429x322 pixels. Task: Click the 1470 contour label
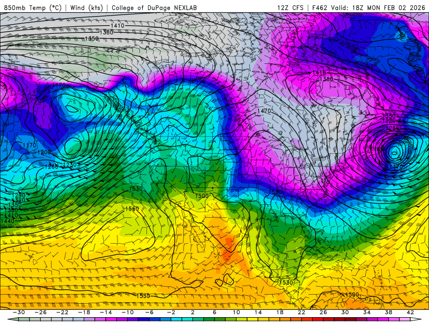pos(264,111)
